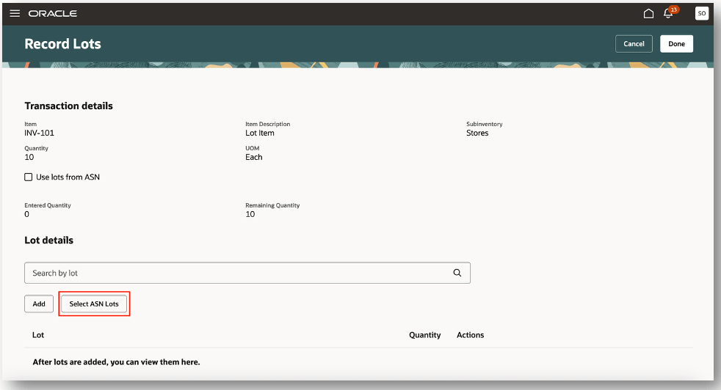Select the INV-101 item value

click(x=39, y=133)
